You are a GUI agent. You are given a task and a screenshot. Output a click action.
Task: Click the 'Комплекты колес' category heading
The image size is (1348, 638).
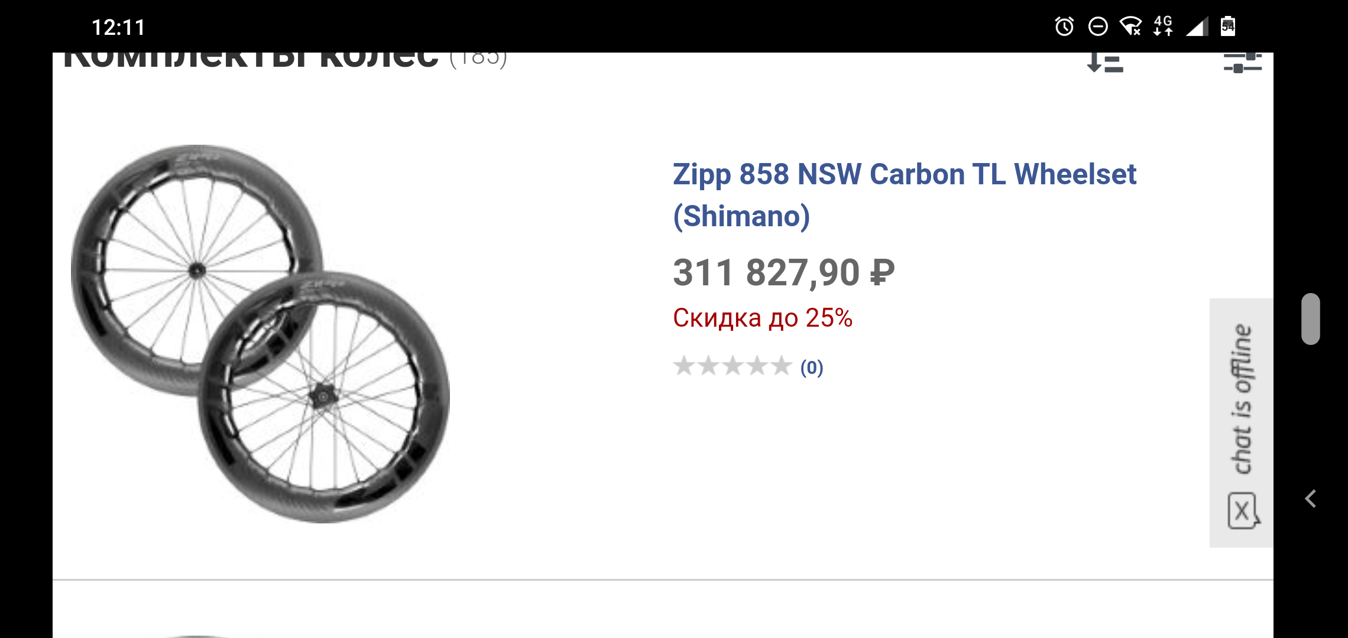click(x=251, y=59)
